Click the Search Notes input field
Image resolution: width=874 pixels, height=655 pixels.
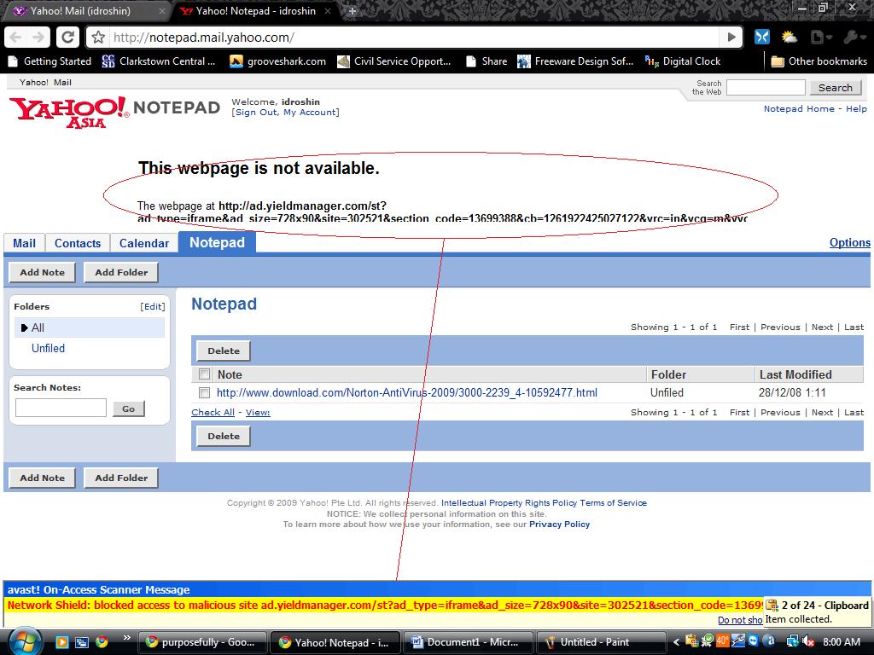61,408
